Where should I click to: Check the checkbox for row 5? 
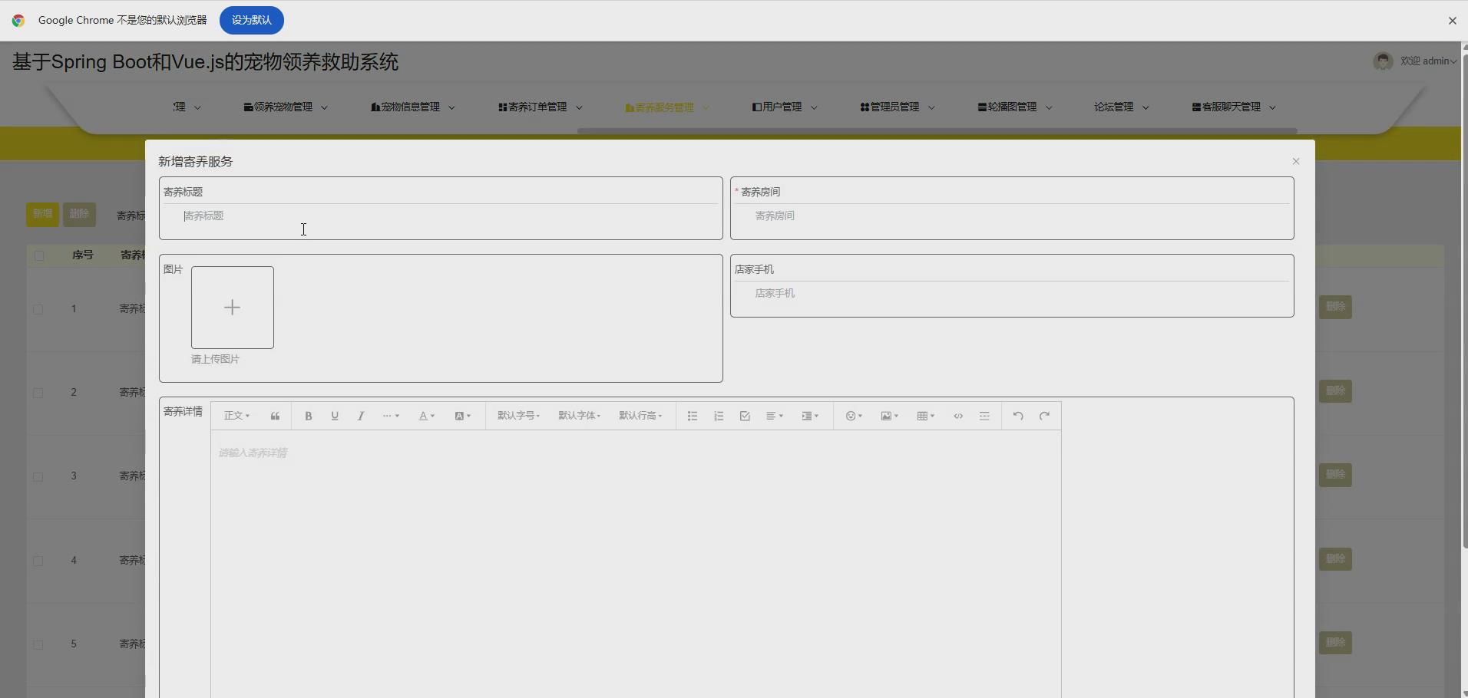(x=38, y=644)
